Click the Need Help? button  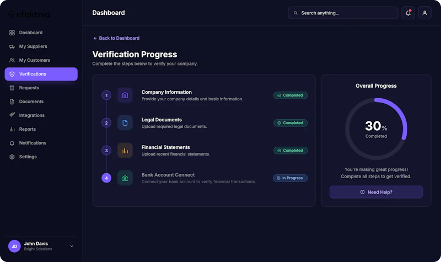tap(376, 192)
